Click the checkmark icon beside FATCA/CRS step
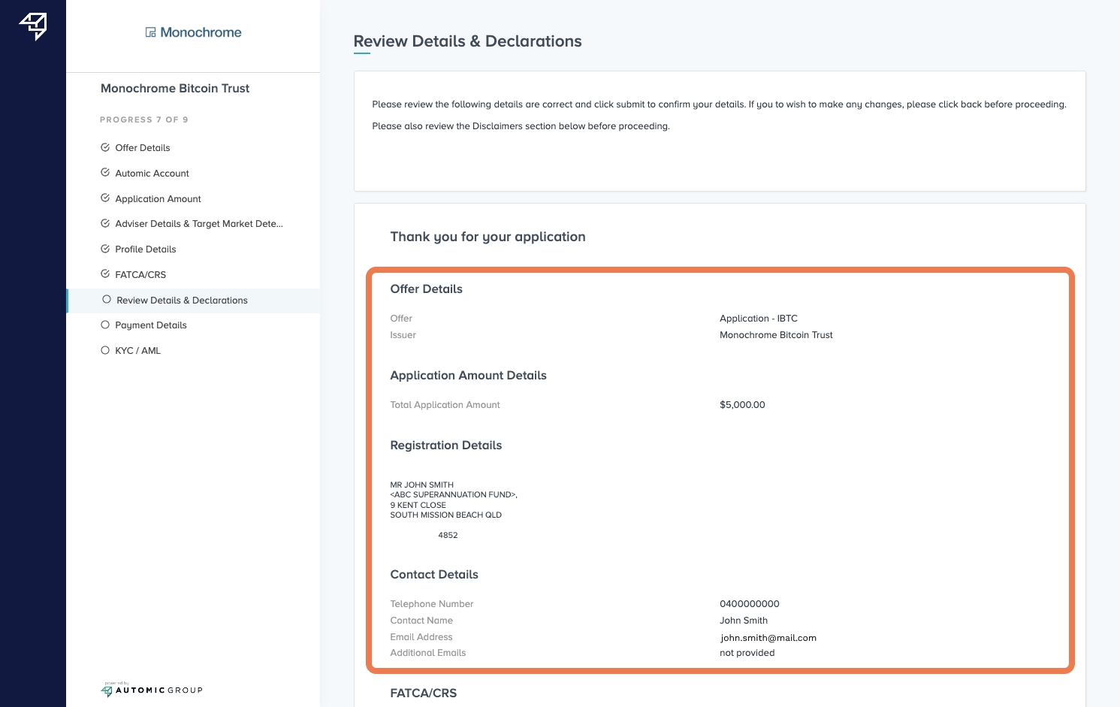The height and width of the screenshot is (707, 1120). (x=105, y=274)
